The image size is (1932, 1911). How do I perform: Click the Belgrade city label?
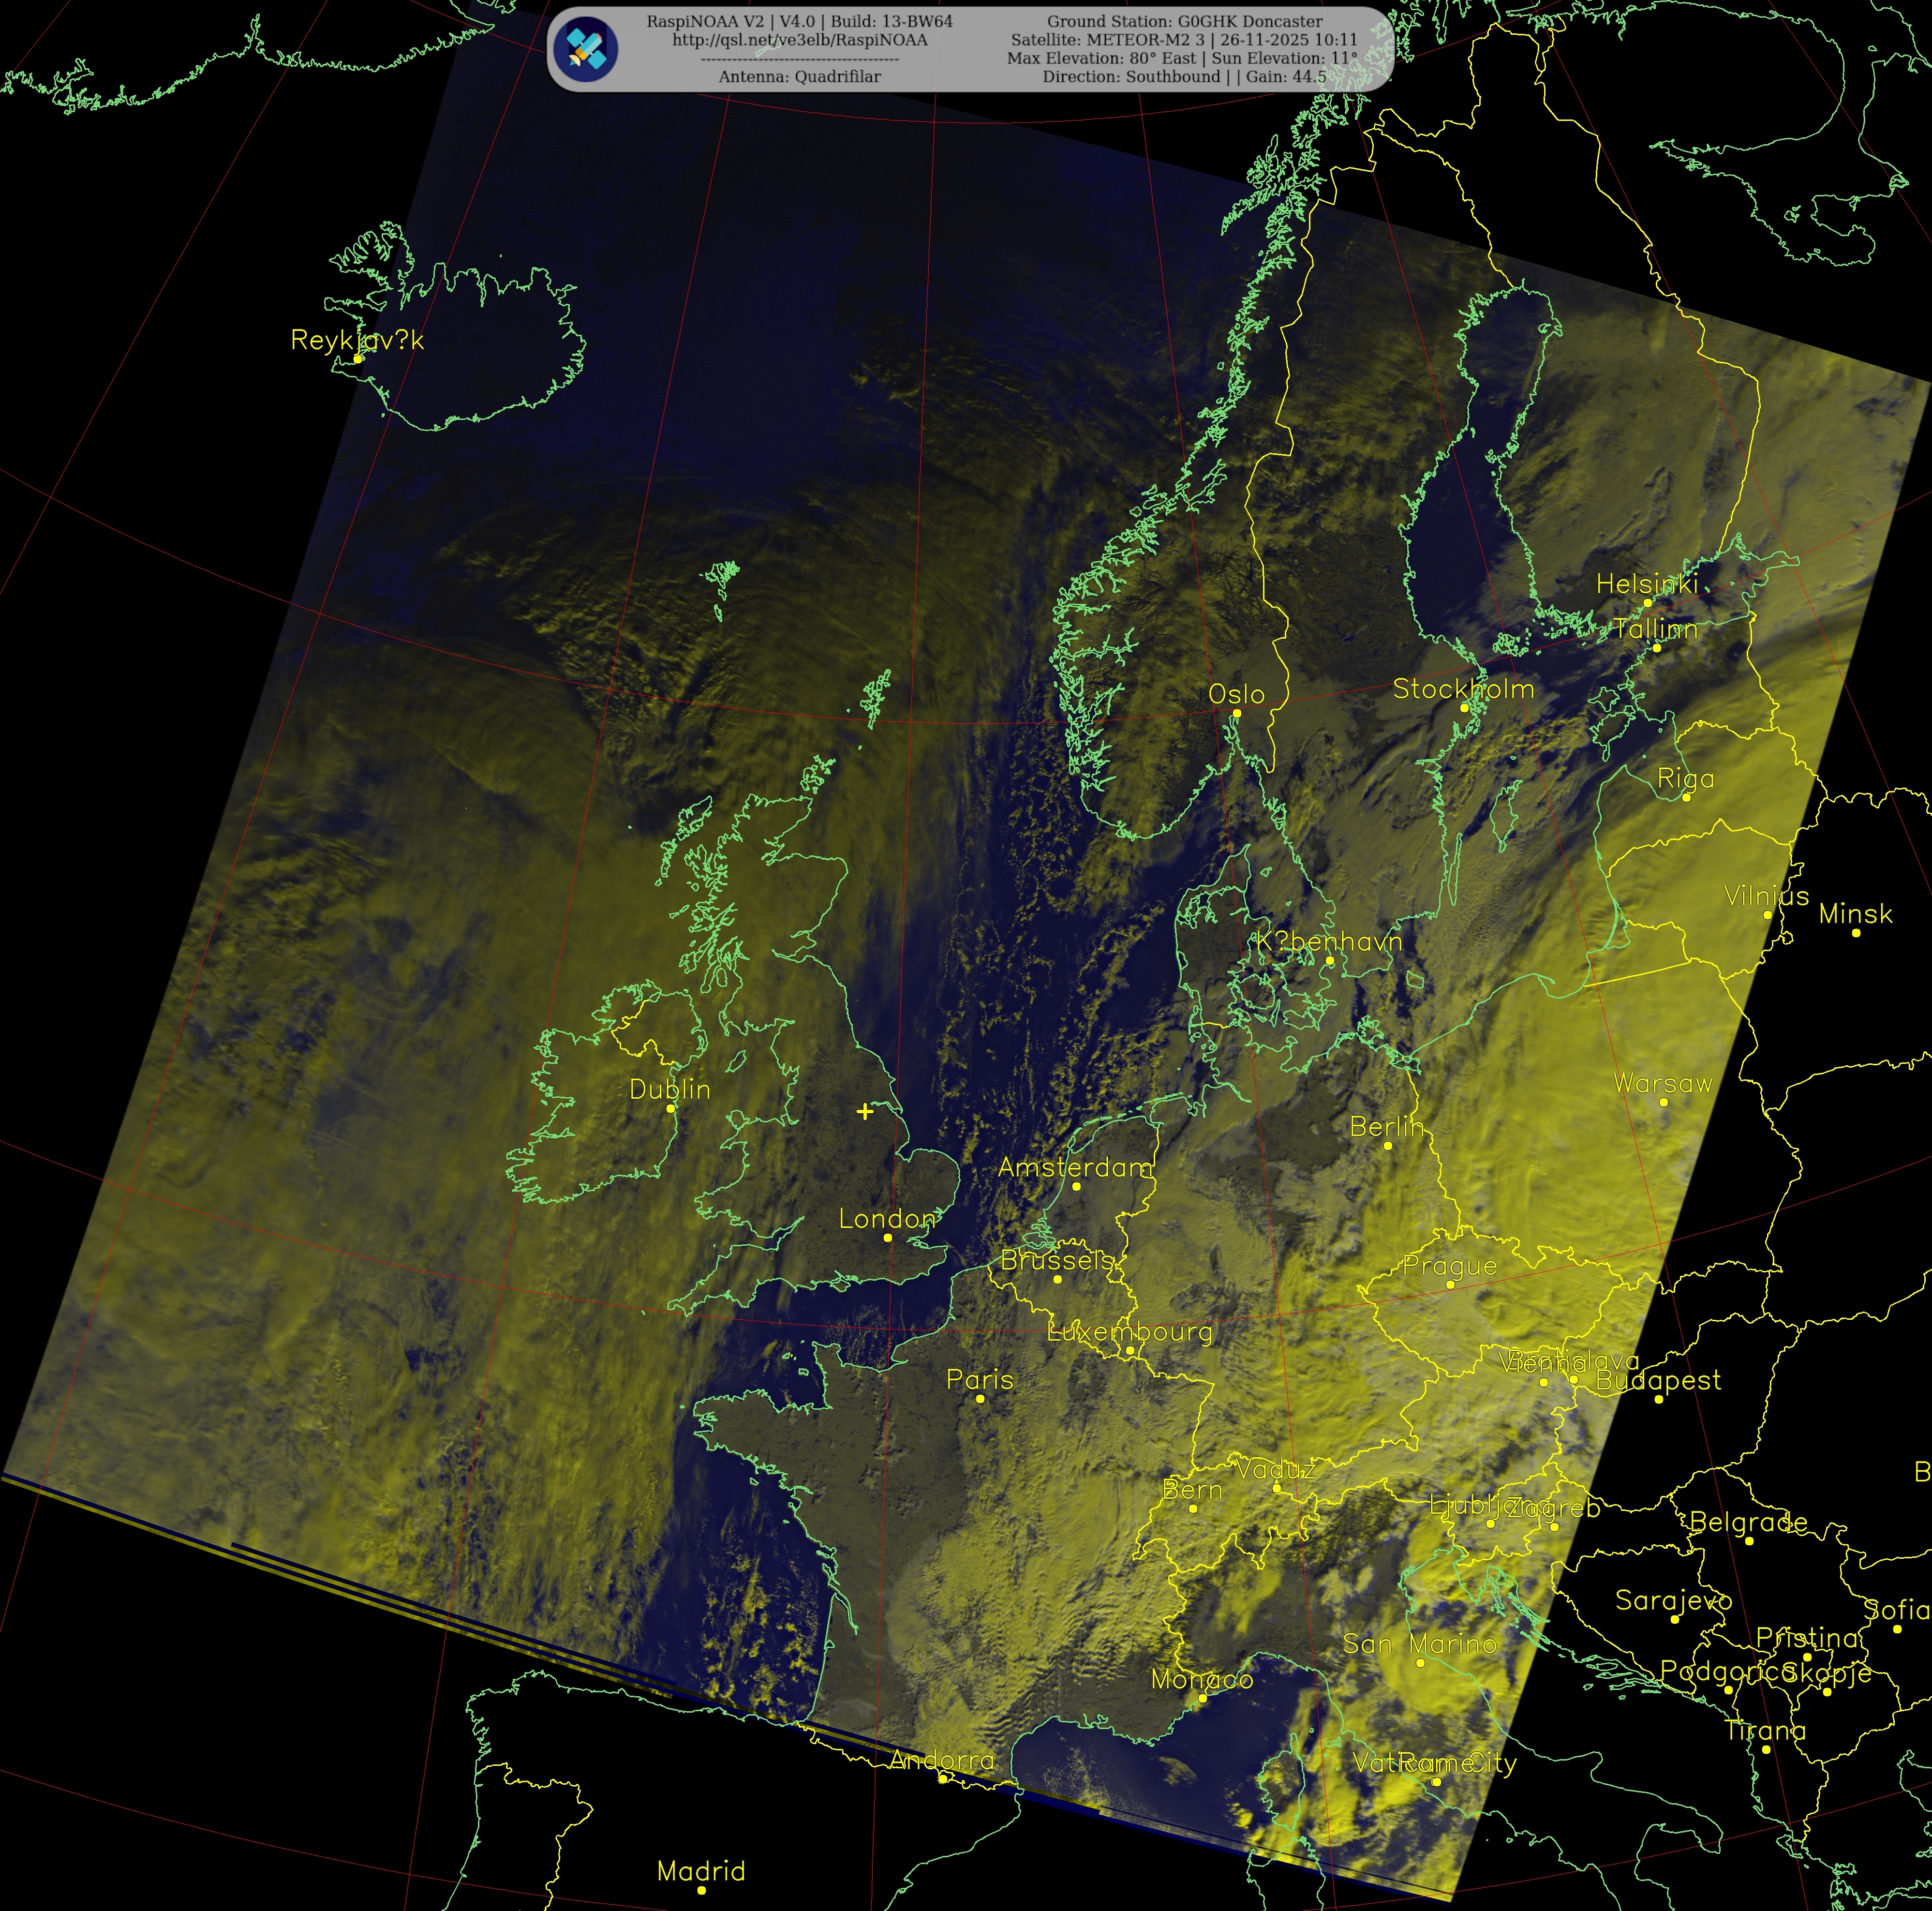point(1748,1522)
